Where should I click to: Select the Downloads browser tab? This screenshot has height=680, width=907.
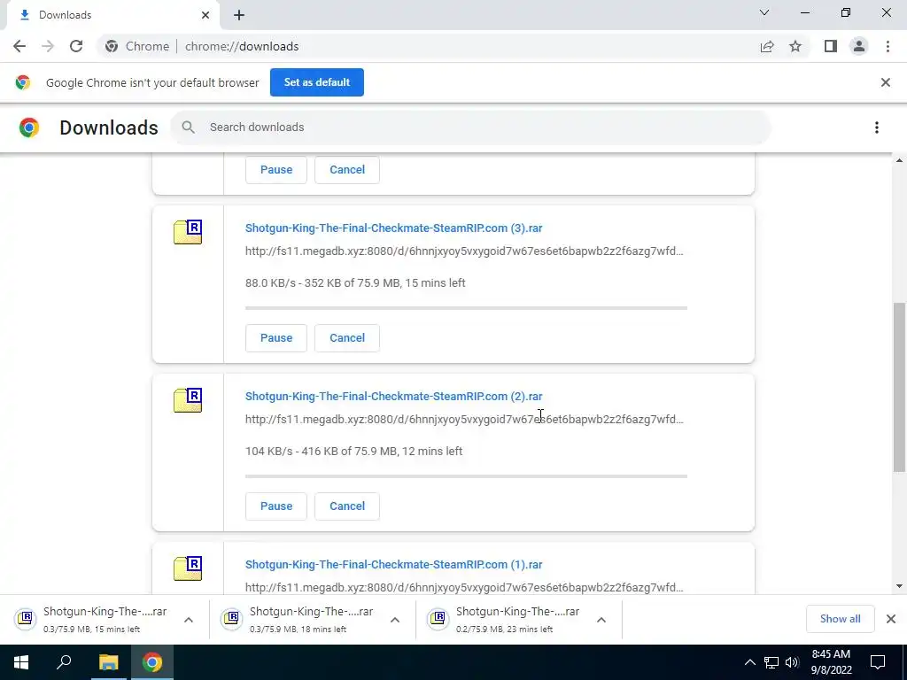pos(112,15)
